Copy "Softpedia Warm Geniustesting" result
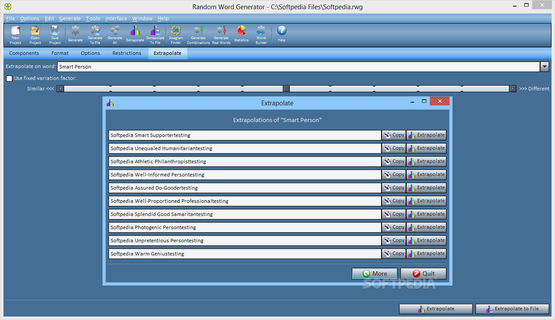 [394, 254]
